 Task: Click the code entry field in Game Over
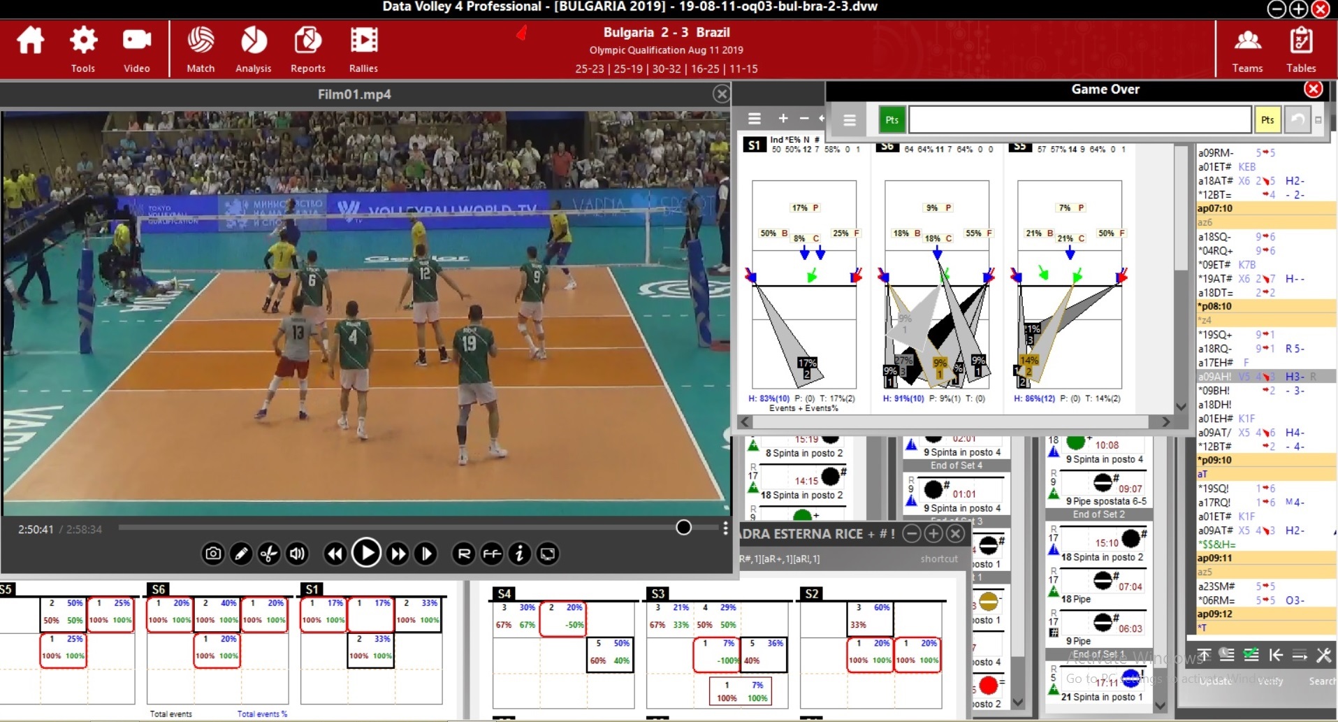1079,120
